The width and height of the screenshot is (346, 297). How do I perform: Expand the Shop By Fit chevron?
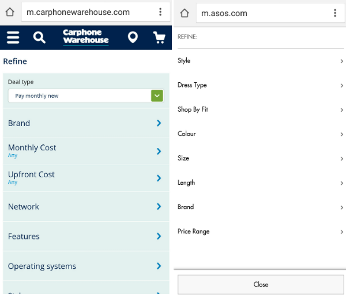pyautogui.click(x=342, y=110)
